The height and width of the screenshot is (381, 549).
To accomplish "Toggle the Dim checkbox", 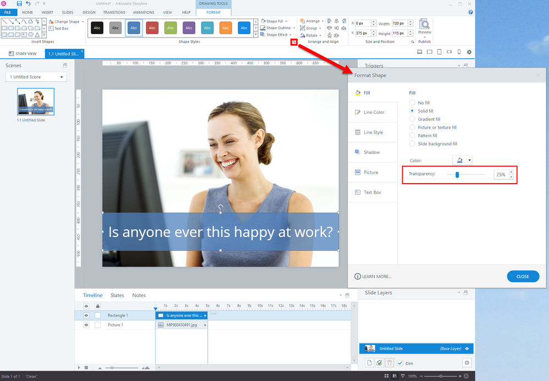I will (x=400, y=363).
